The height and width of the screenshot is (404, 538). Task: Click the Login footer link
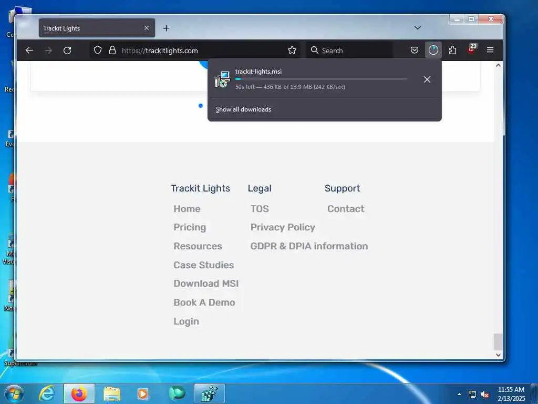point(186,321)
